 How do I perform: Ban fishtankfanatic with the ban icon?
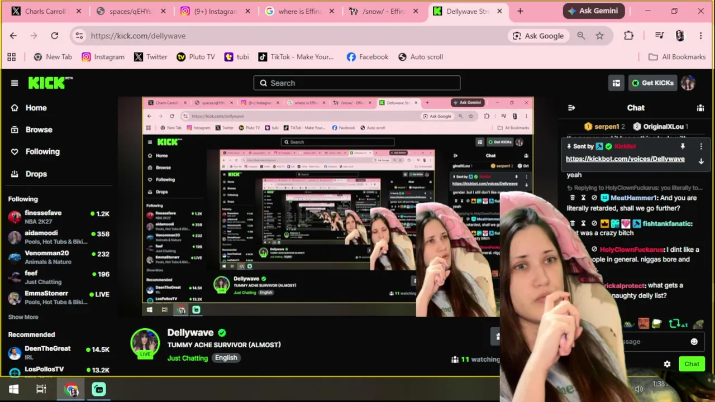pyautogui.click(x=594, y=223)
